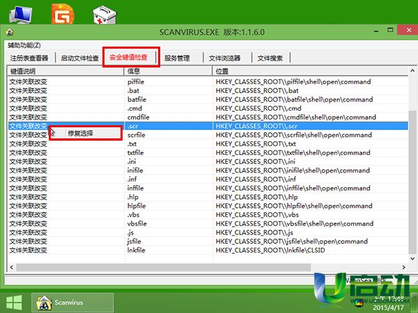Sort by the 键值说明 column header
Image resolution: width=418 pixels, height=313 pixels.
point(65,71)
